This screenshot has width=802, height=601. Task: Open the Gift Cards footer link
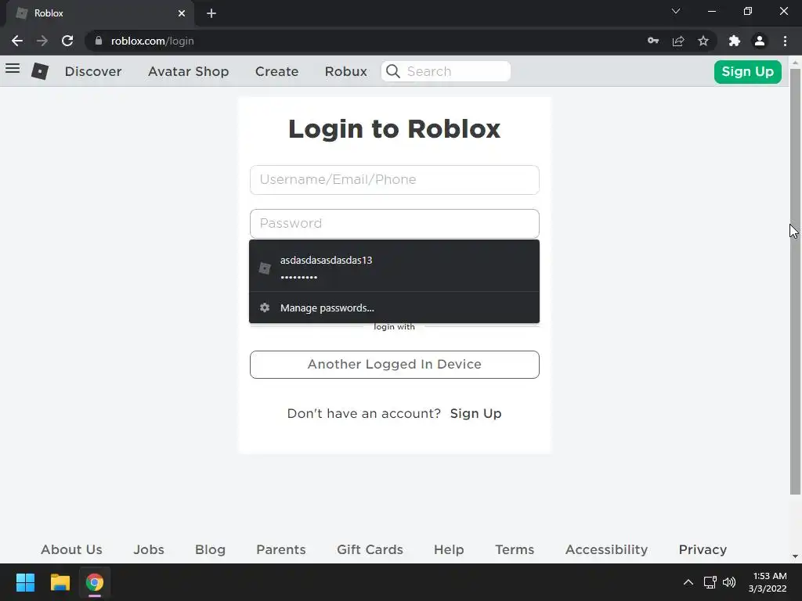[x=370, y=549]
